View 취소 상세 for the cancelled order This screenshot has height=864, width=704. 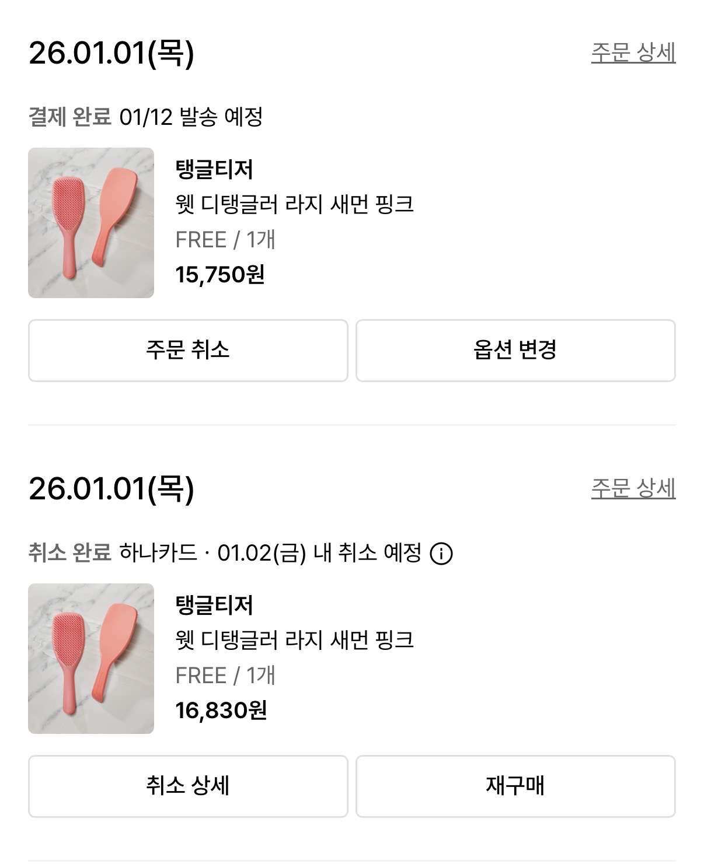pos(188,786)
